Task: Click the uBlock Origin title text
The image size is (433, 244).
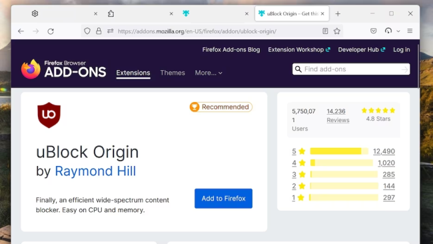Action: tap(87, 152)
